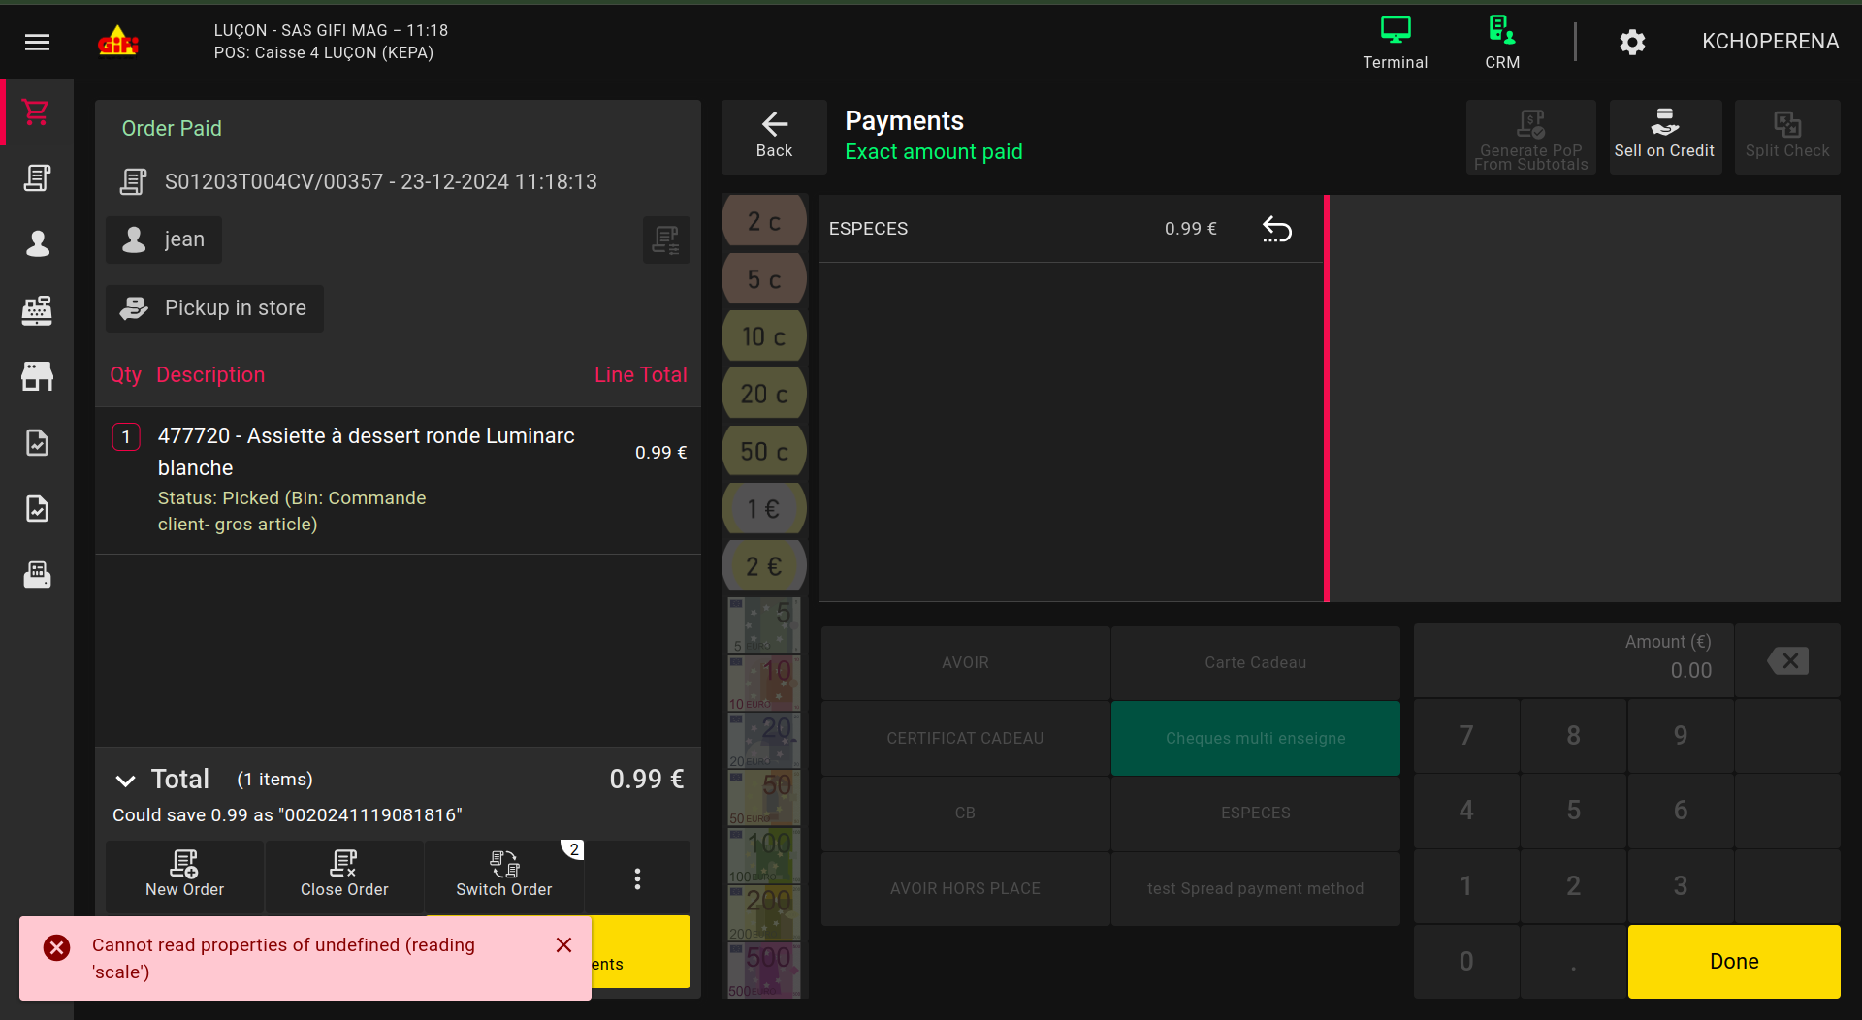The height and width of the screenshot is (1020, 1862).
Task: Click the order receipt number icon
Action: coord(134,181)
